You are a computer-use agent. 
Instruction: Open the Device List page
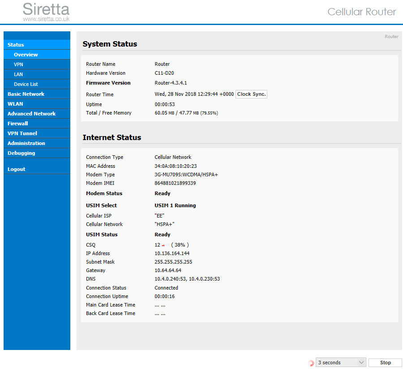pos(37,84)
